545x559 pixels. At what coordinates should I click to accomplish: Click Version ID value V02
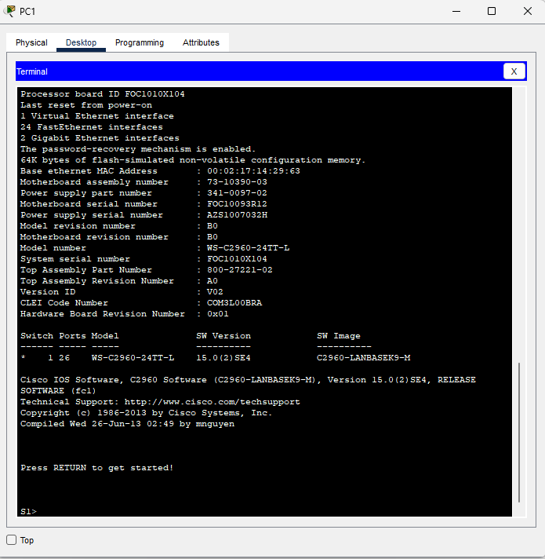coord(215,291)
